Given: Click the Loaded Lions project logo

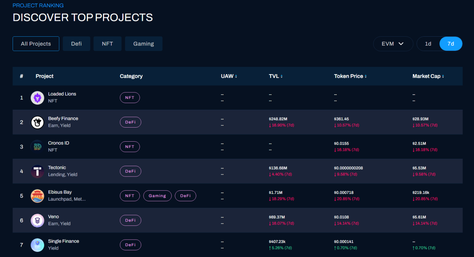Looking at the screenshot, I should [37, 98].
